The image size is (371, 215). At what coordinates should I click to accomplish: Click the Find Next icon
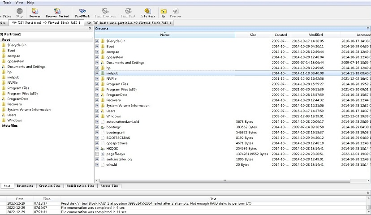coord(128,11)
